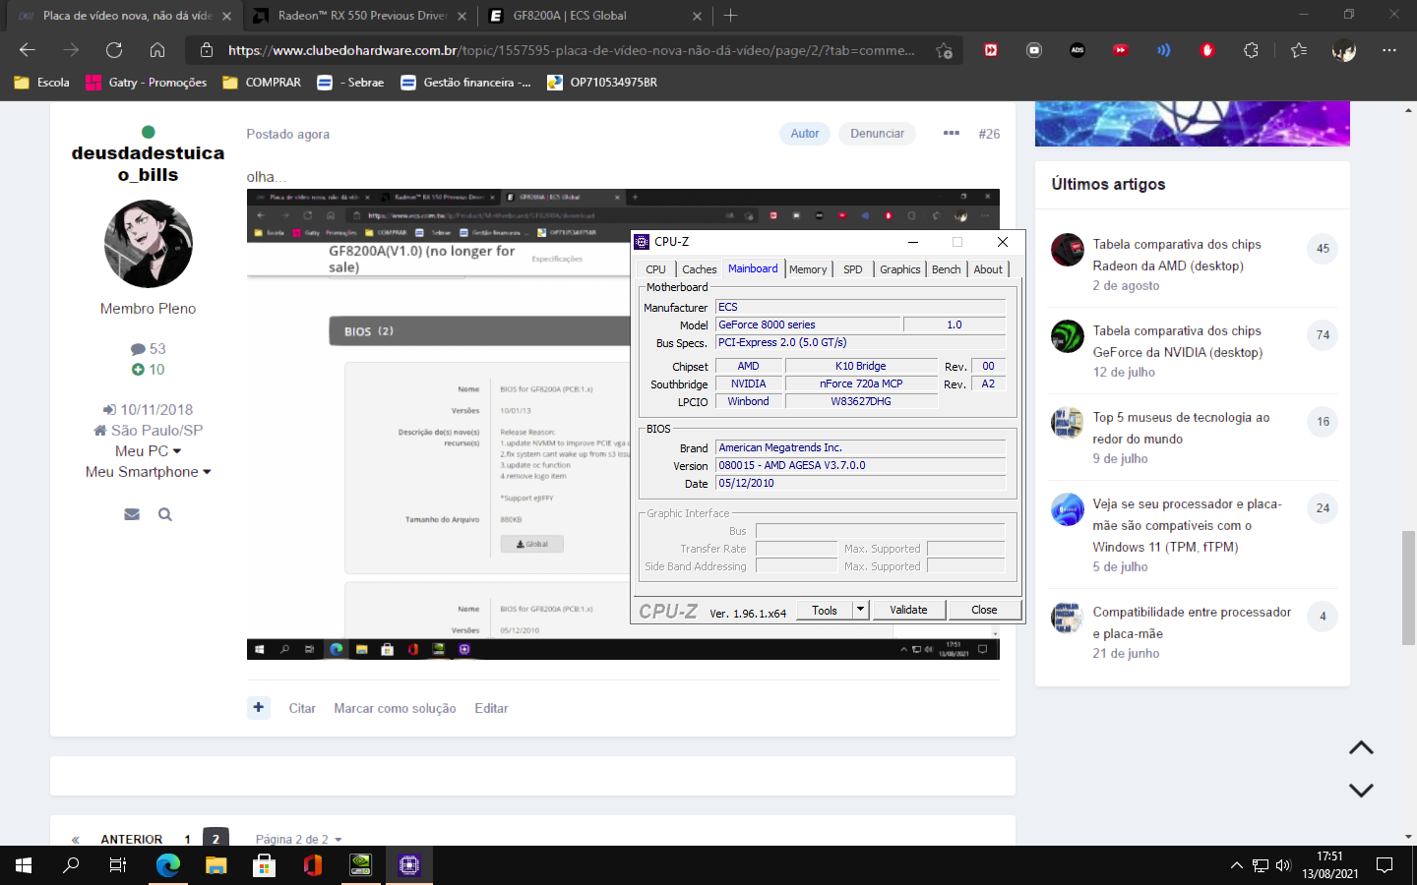
Task: Open article Tabela comparativa Radeon da AMD
Action: 1177,255
